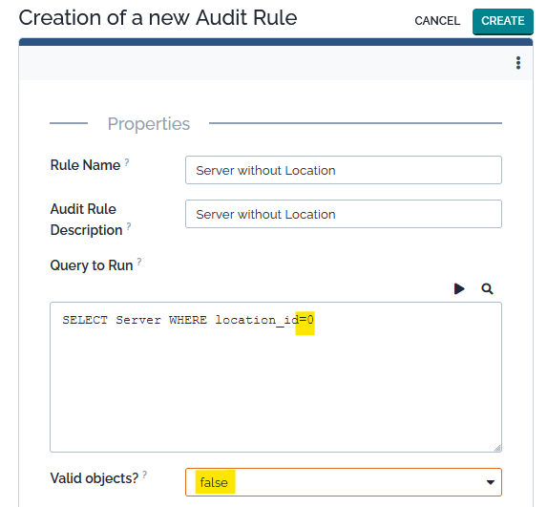The width and height of the screenshot is (547, 507).
Task: Click the Rule Name input field
Action: point(344,170)
